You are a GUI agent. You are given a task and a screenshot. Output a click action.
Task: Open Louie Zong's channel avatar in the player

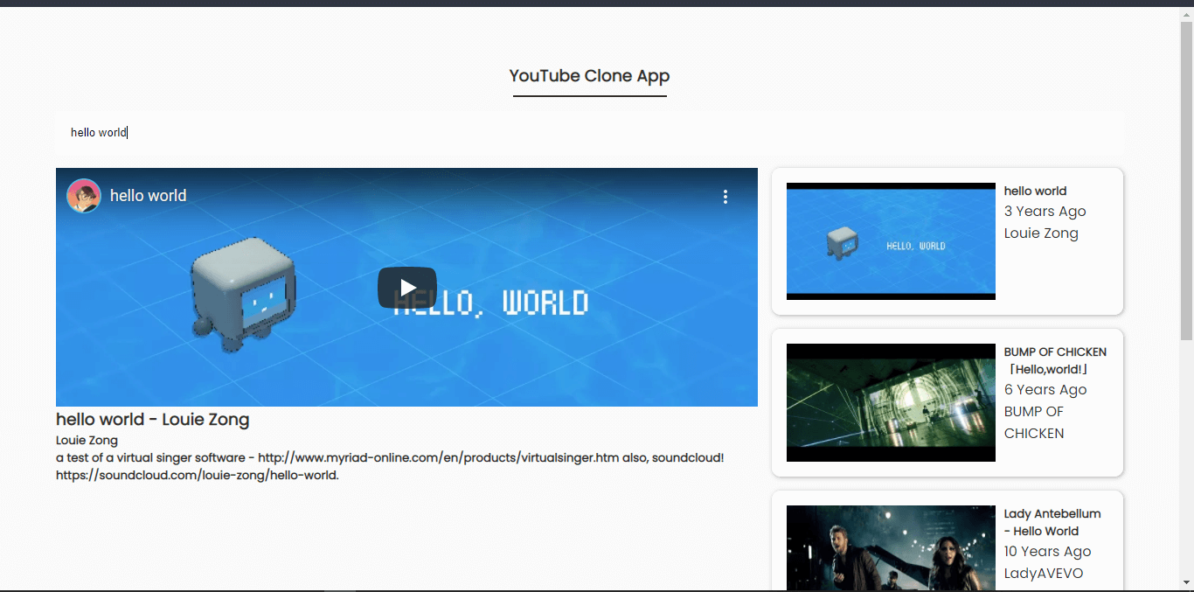tap(84, 196)
